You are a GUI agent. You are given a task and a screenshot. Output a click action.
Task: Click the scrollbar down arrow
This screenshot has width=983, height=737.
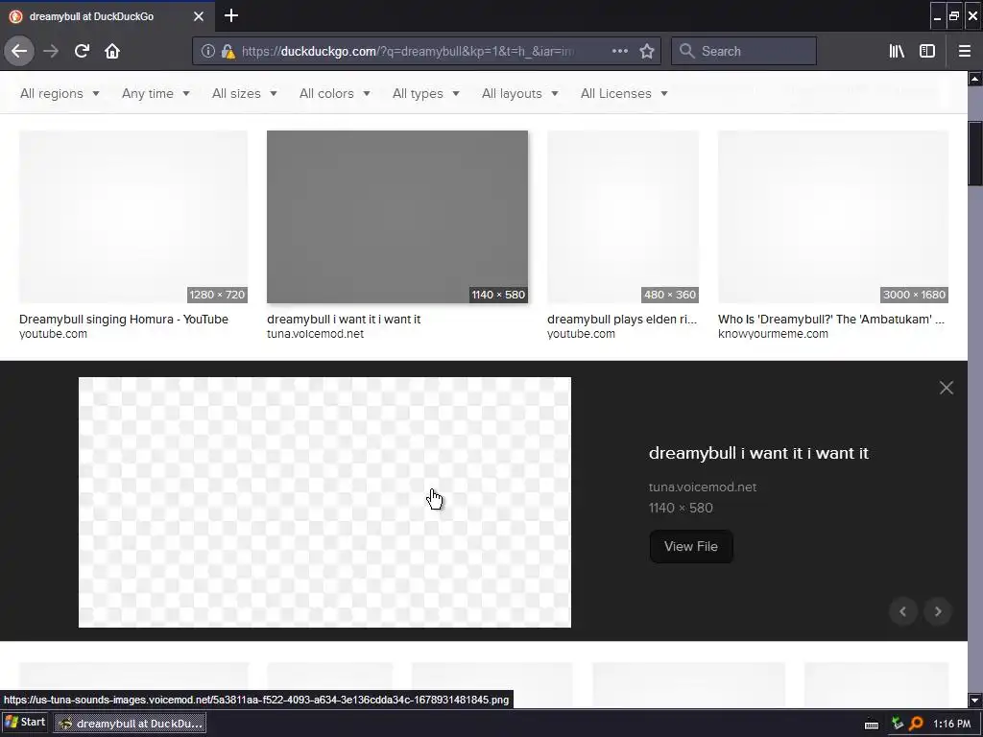tap(975, 700)
